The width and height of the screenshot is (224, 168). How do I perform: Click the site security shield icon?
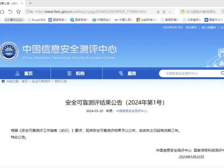[x=28, y=12]
